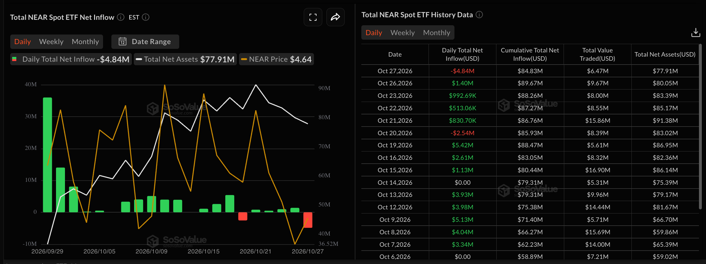Select the Daily tab above the chart
The height and width of the screenshot is (264, 706).
[22, 42]
